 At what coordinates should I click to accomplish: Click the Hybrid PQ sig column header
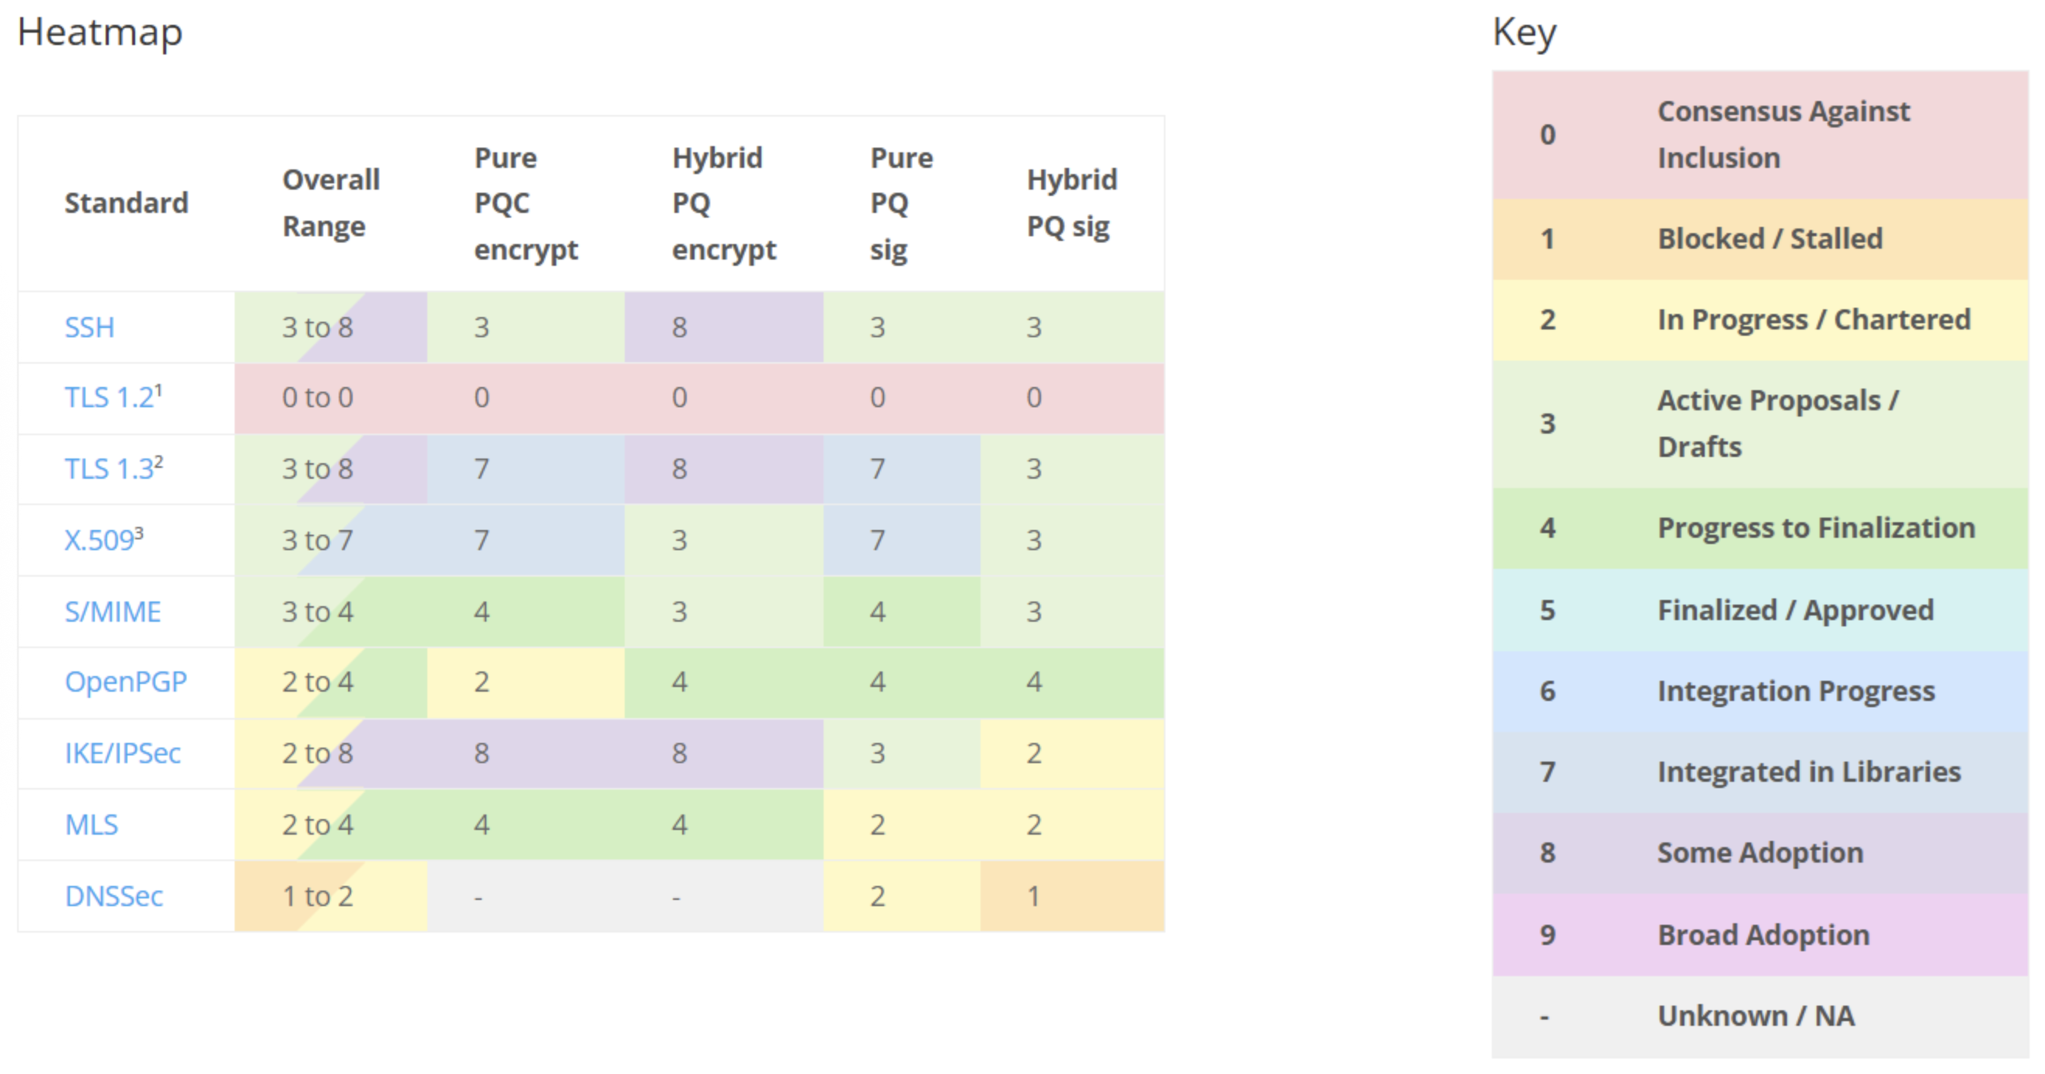point(1071,203)
